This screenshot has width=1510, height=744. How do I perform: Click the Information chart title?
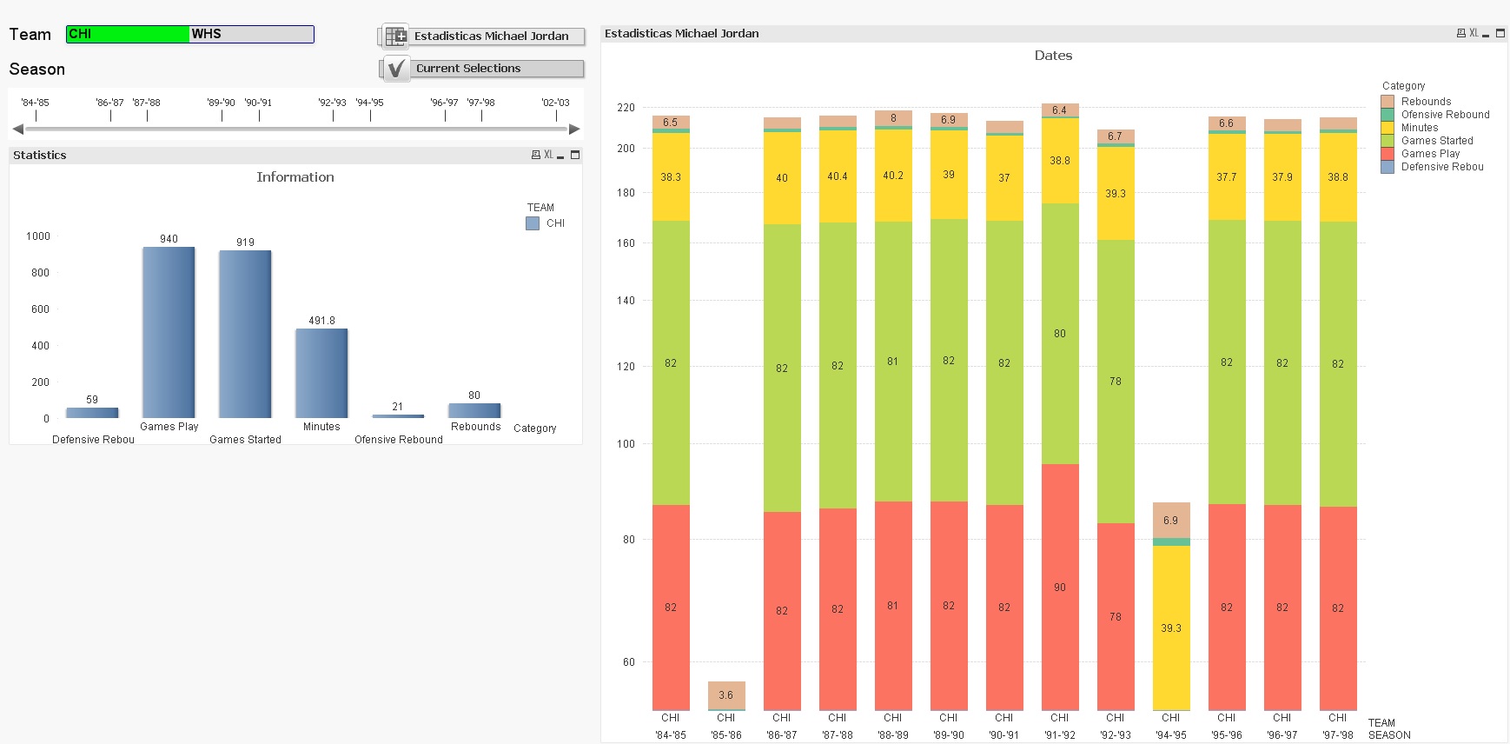point(295,177)
